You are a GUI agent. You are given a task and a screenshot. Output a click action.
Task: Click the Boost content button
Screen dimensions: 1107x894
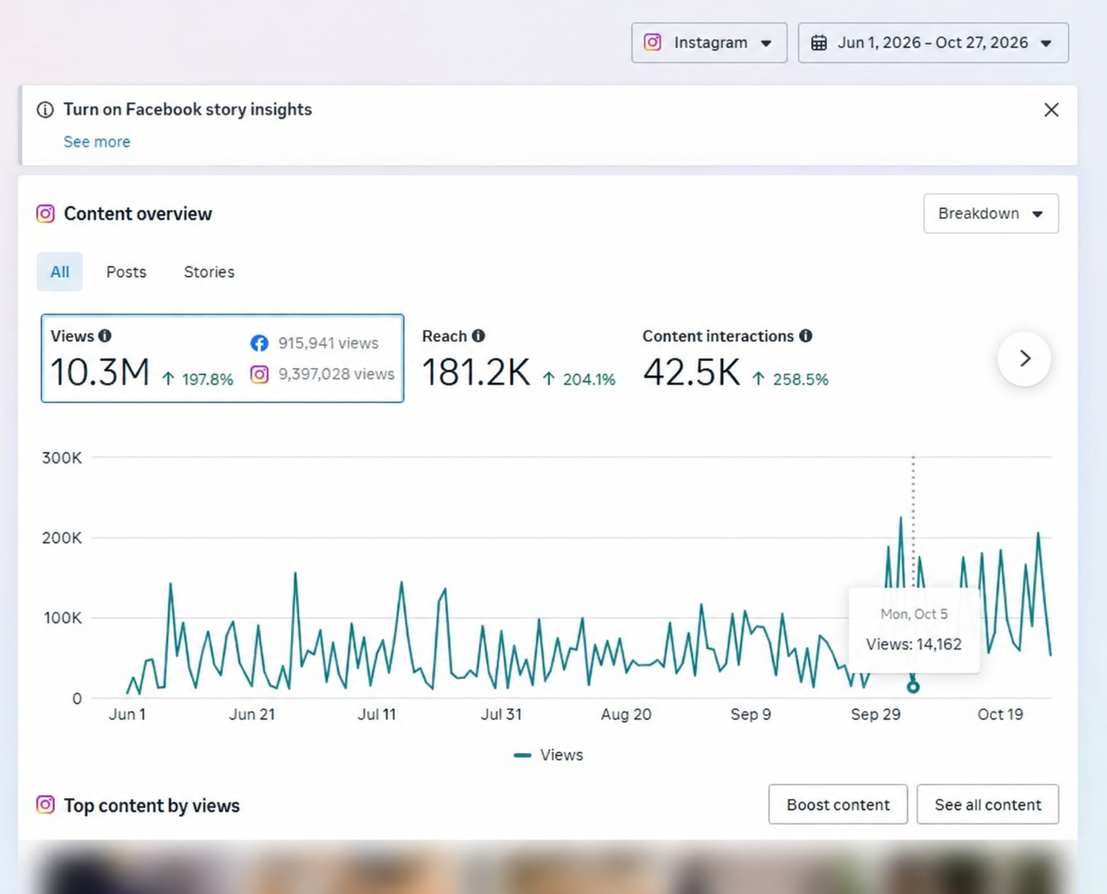tap(838, 804)
